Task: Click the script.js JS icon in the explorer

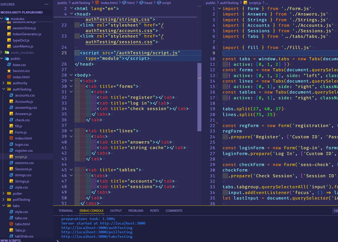Action: [11, 157]
